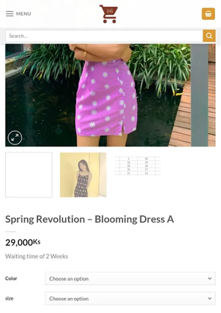Focus the Search input field
This screenshot has height=313, width=221.
coord(104,36)
